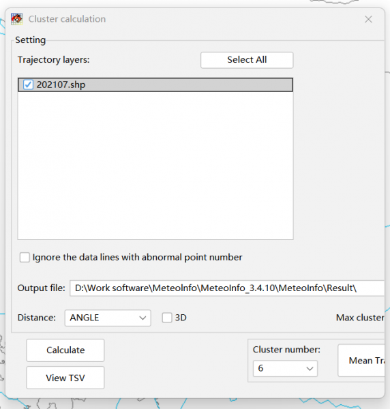Viewport: 390px width, 409px height.
Task: Uncheck the 202107.shp layer checkbox
Action: tap(28, 85)
